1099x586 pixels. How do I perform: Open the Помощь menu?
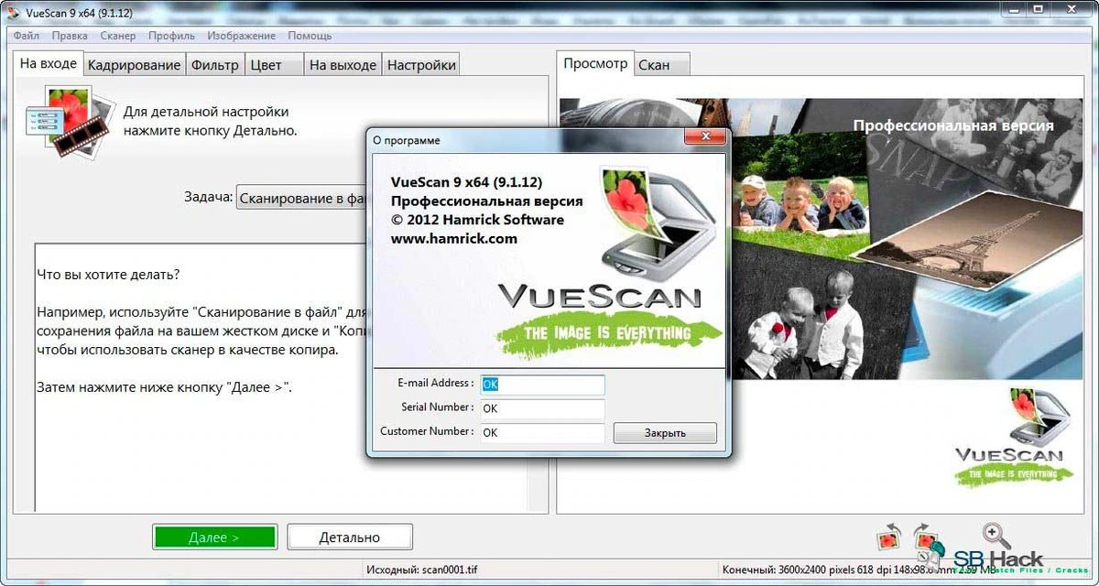coord(310,36)
